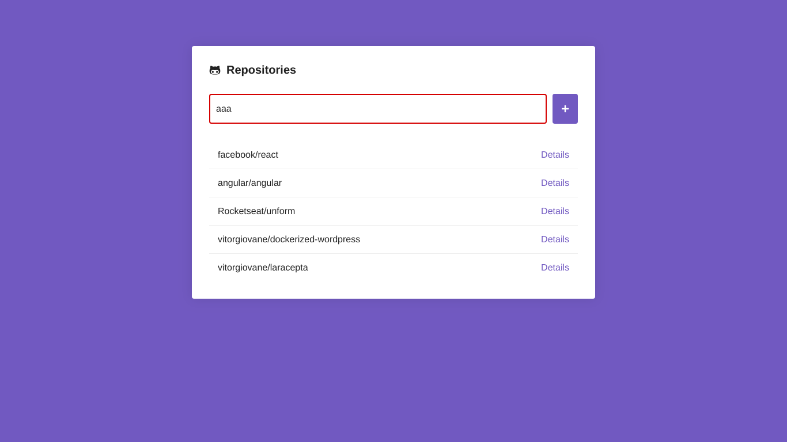Click the vitorgiovane/laracepta repository name

coord(263,267)
